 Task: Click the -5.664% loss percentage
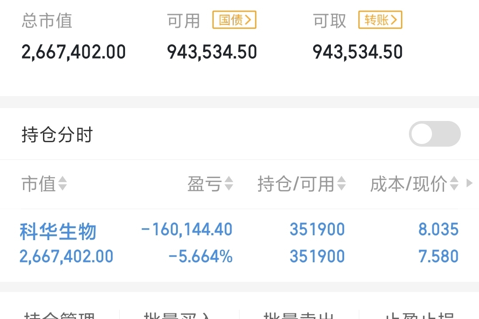coord(200,256)
